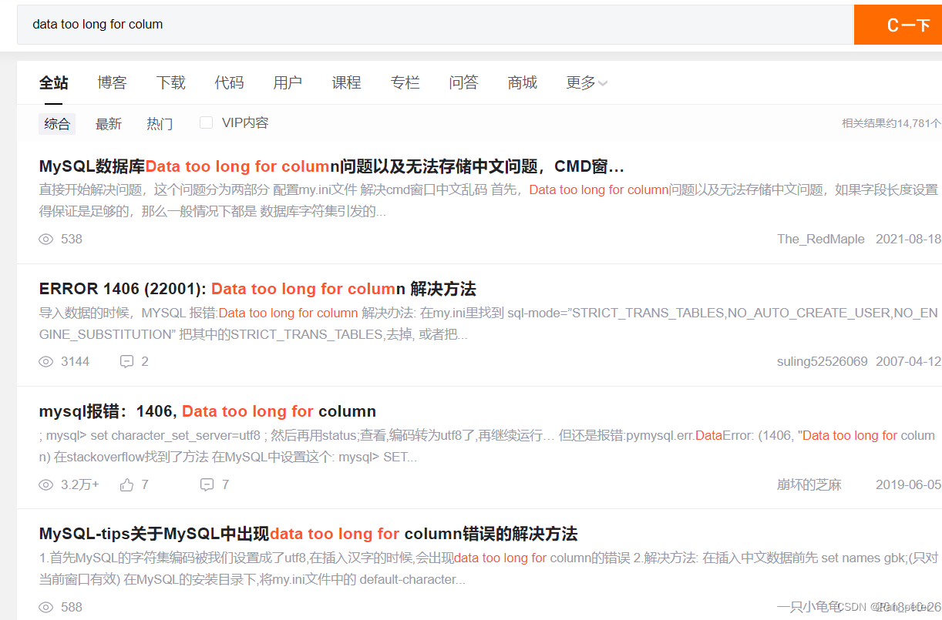Image resolution: width=942 pixels, height=620 pixels.
Task: Click the orange C一下 search button
Action: [x=898, y=25]
